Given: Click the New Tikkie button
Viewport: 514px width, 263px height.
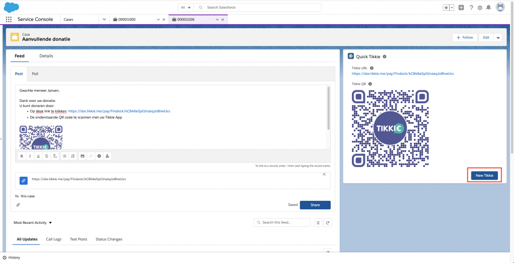Looking at the screenshot, I should tap(484, 175).
